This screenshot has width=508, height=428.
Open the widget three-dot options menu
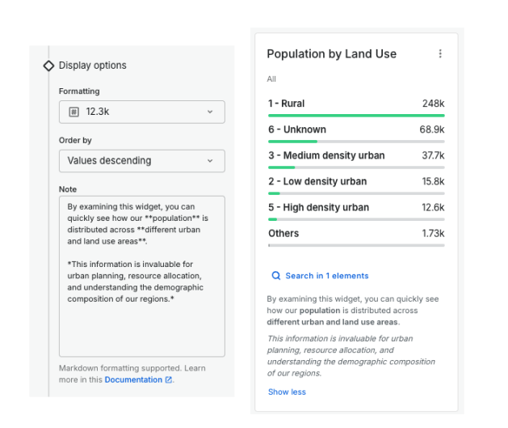coord(440,54)
